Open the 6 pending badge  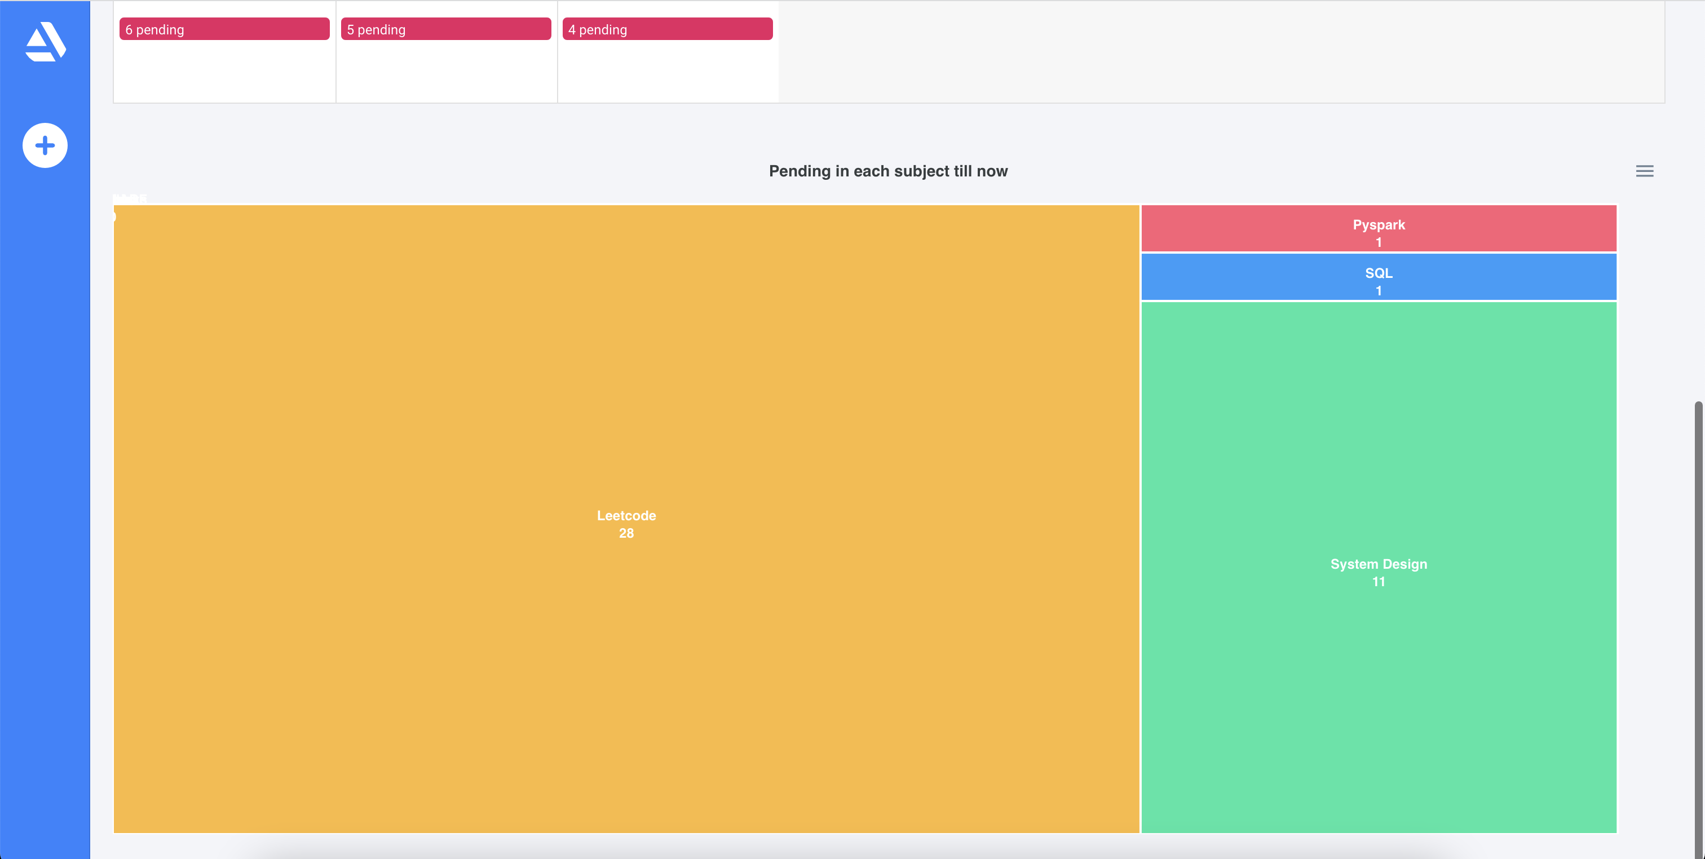click(224, 29)
